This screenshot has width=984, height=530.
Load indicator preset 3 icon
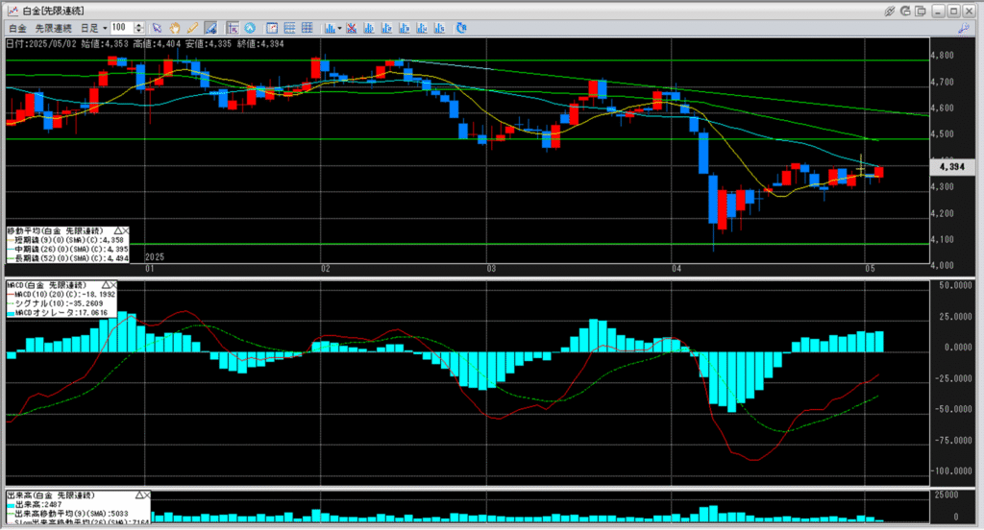(x=405, y=28)
